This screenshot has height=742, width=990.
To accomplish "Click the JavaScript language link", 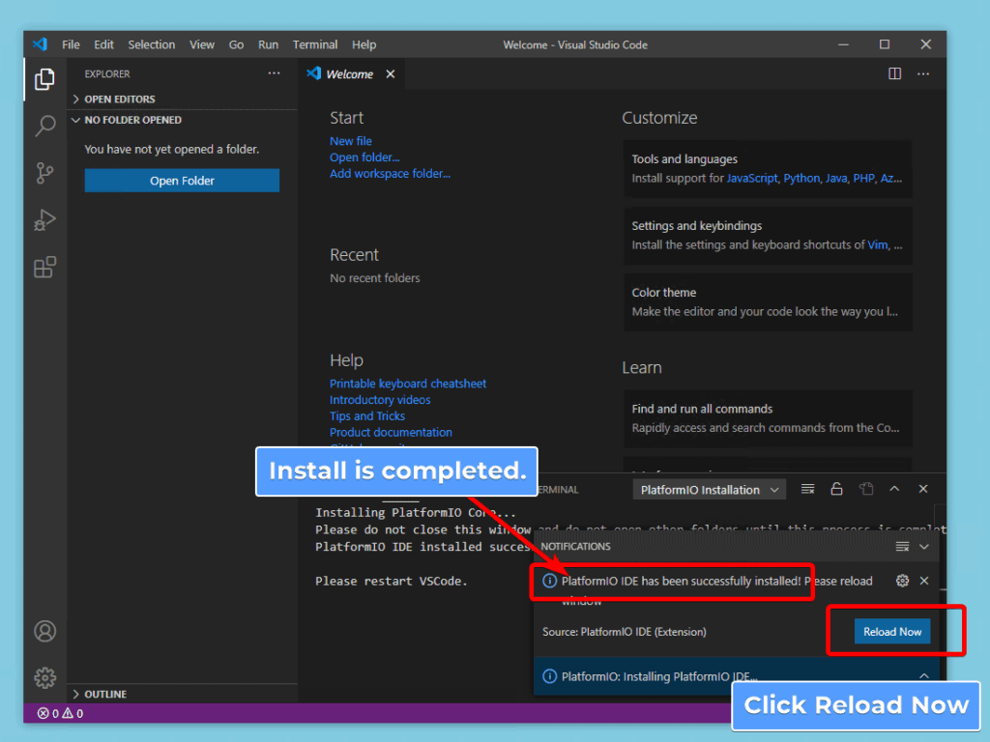I will 751,178.
